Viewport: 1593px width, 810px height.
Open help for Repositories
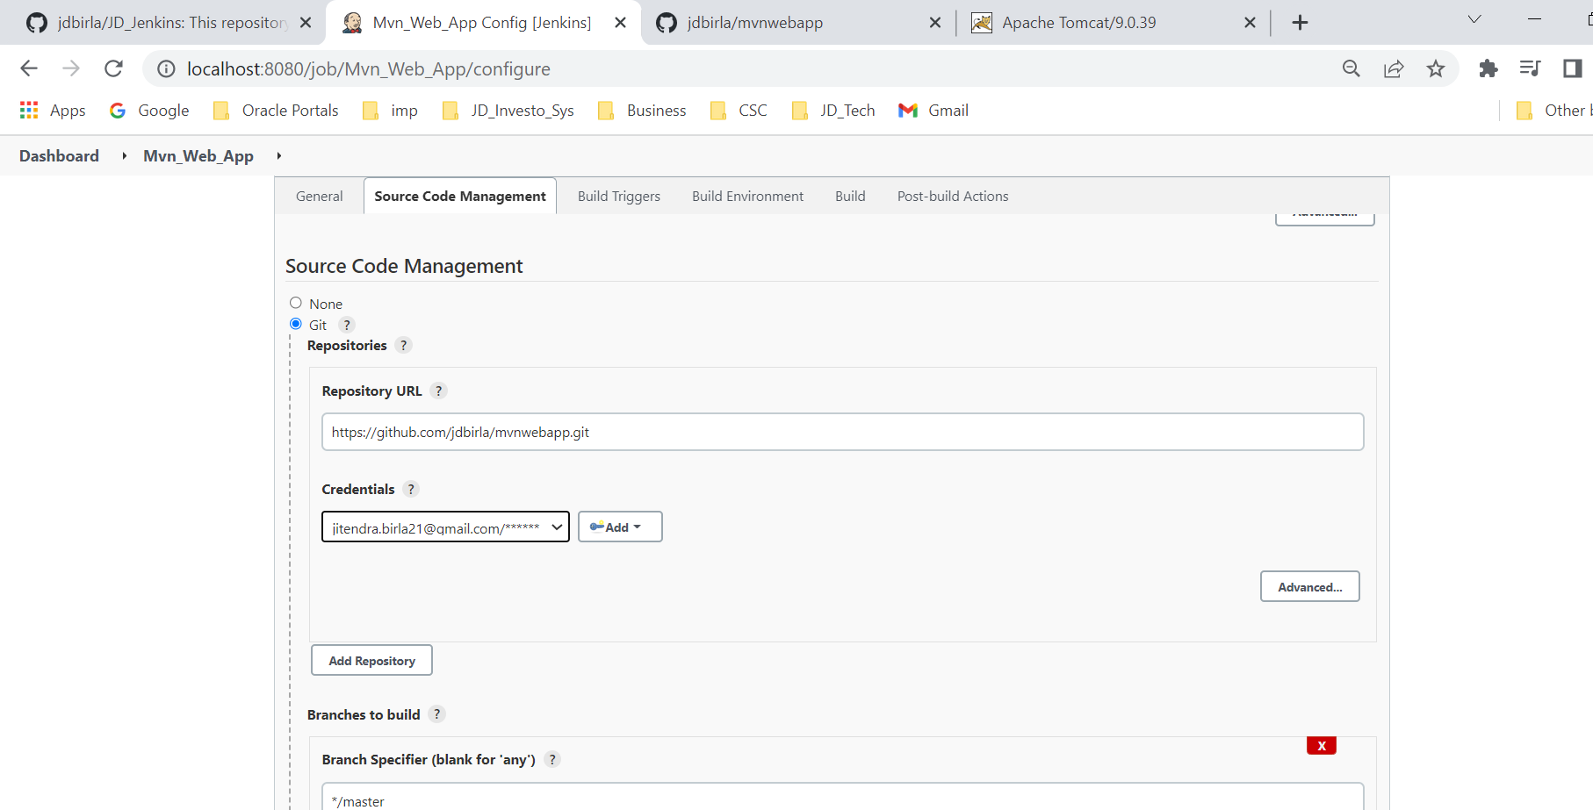(403, 345)
